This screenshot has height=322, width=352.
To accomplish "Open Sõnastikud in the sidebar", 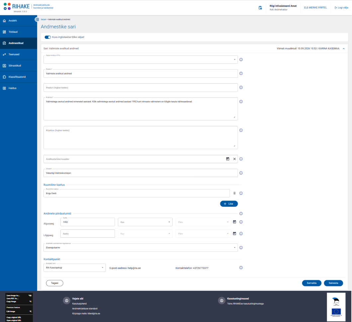I will click(19, 66).
